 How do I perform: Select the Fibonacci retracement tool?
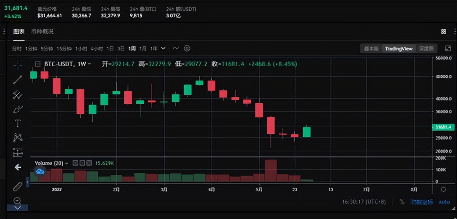pyautogui.click(x=18, y=95)
